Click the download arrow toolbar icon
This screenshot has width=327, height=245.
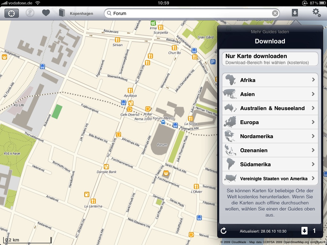coord(295,13)
